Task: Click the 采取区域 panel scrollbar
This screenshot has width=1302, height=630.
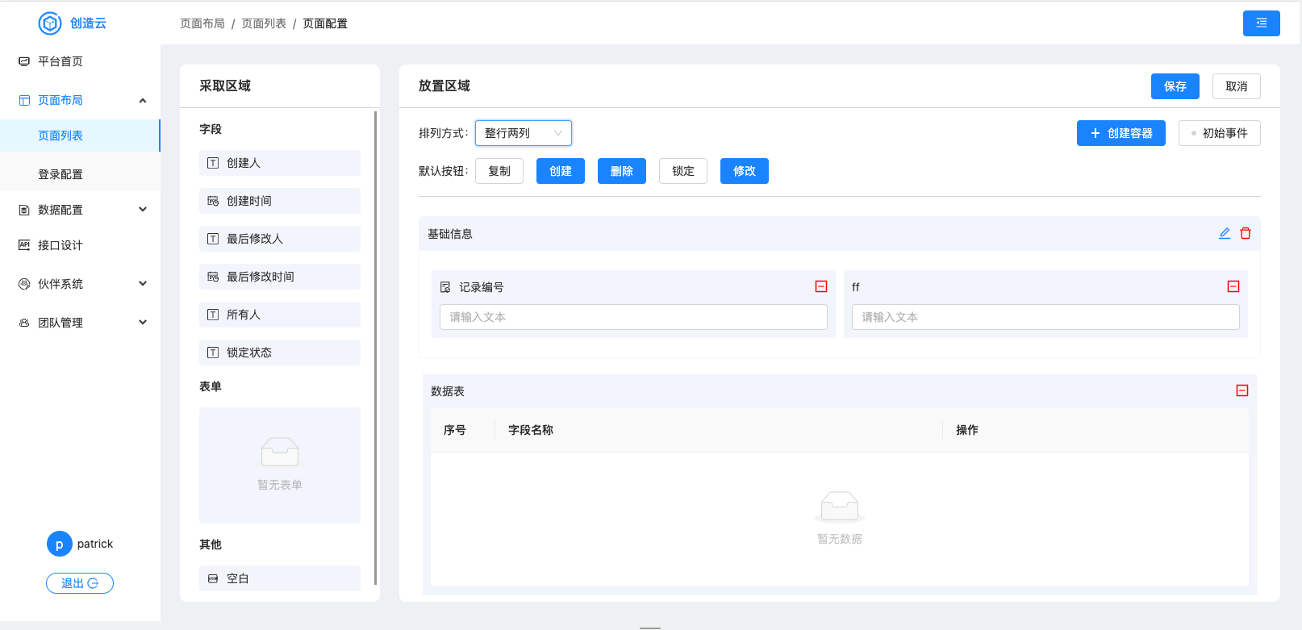Action: pyautogui.click(x=376, y=347)
